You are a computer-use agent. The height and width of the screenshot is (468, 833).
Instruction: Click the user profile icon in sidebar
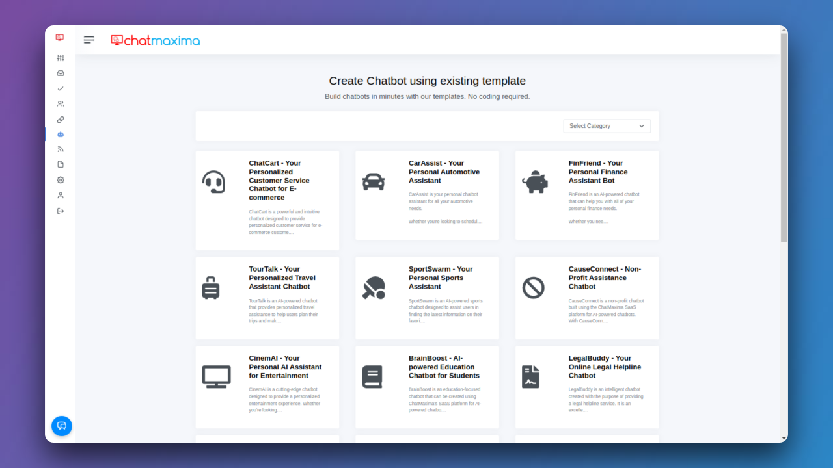point(61,195)
